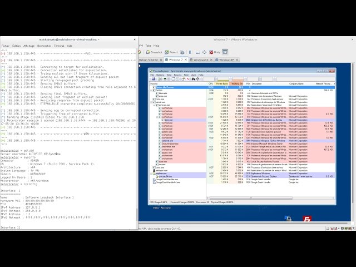
Task: Select the System Idle Process row
Action: 242,87
